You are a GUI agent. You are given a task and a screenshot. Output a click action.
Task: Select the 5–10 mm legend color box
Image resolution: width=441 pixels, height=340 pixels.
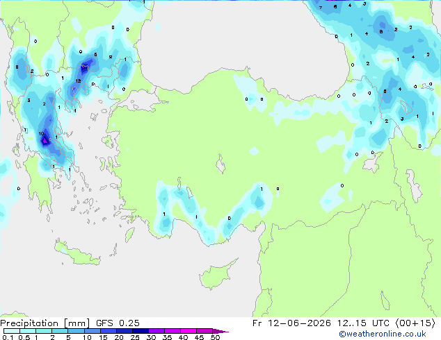[76, 331]
